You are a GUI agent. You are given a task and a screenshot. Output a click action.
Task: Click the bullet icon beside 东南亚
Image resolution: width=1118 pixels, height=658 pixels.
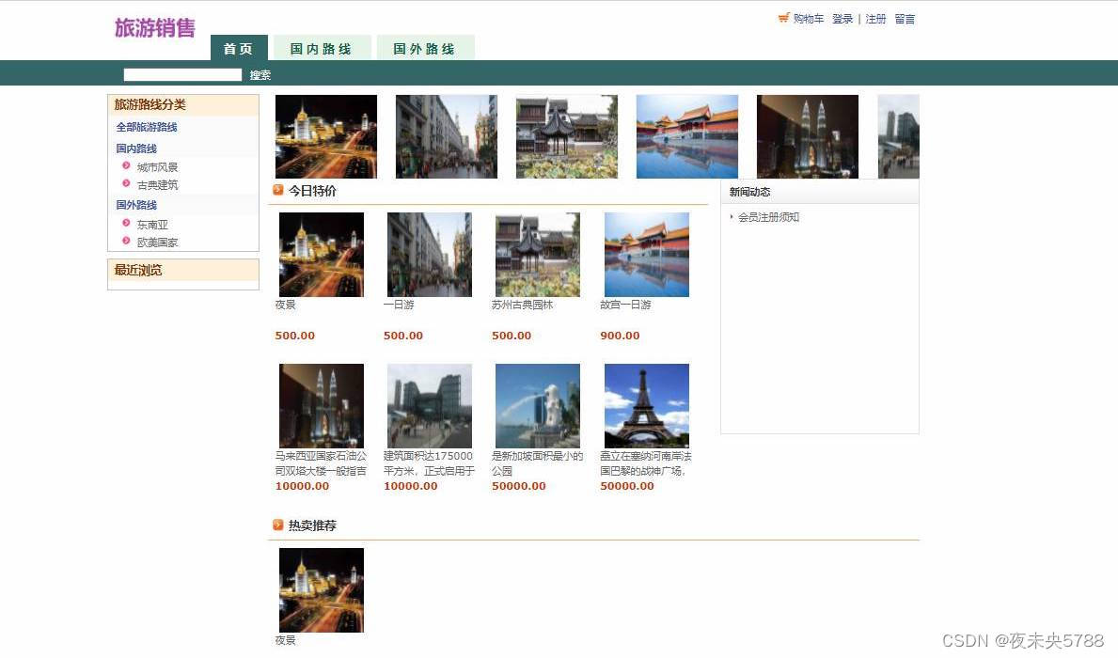(126, 223)
